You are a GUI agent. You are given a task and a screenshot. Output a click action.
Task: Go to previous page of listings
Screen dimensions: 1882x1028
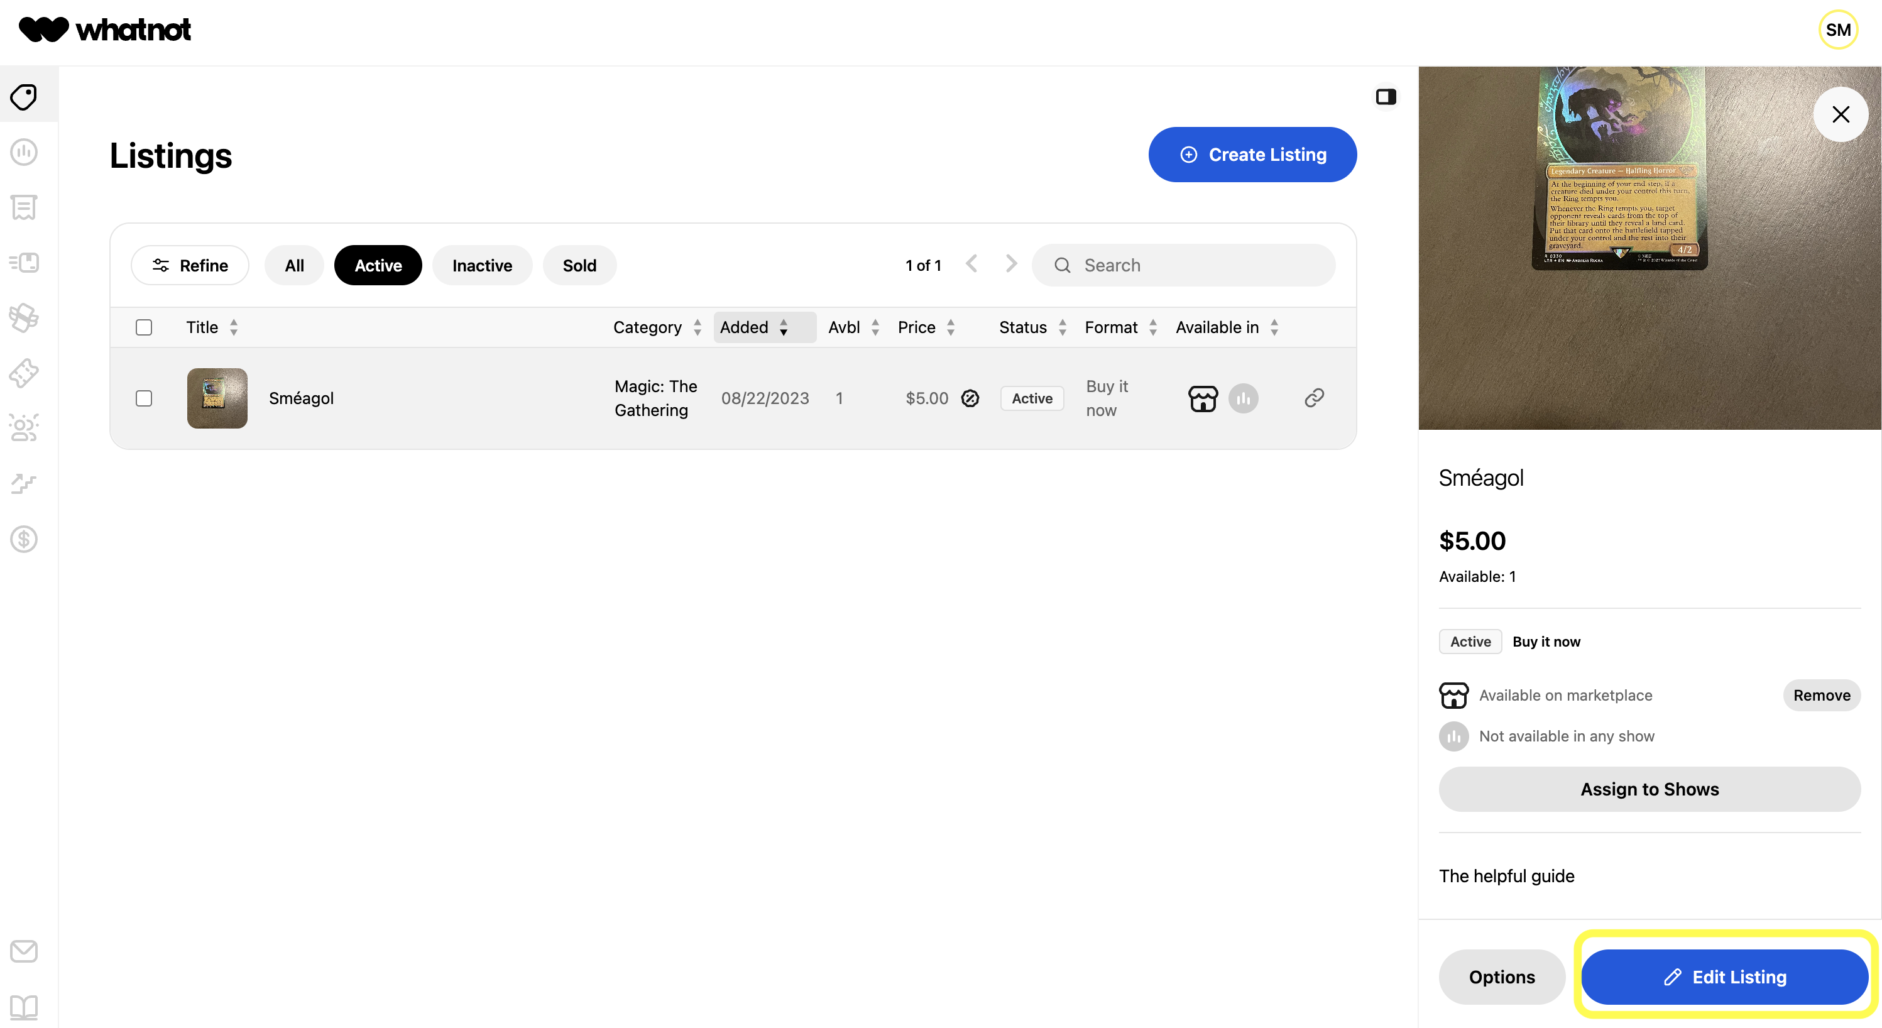[x=971, y=264]
